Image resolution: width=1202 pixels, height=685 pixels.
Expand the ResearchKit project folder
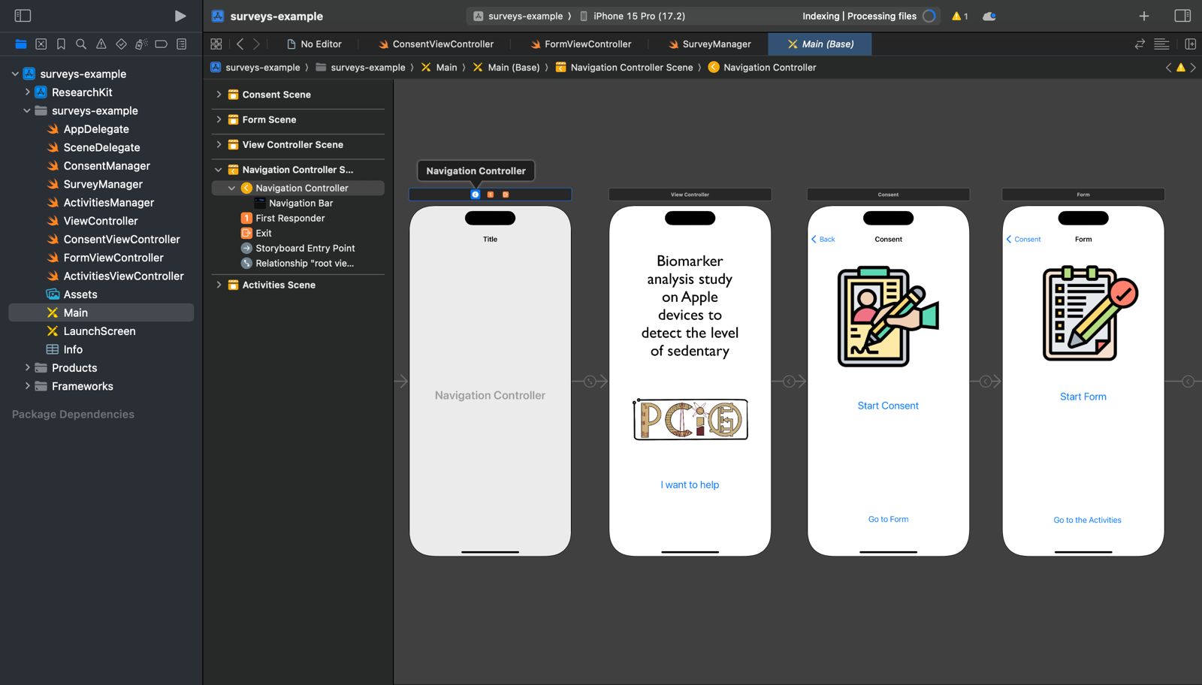[x=28, y=92]
